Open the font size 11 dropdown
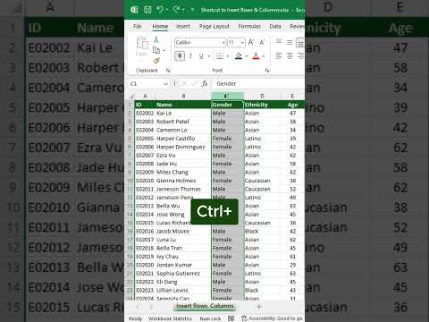The height and width of the screenshot is (322, 429). [x=242, y=43]
